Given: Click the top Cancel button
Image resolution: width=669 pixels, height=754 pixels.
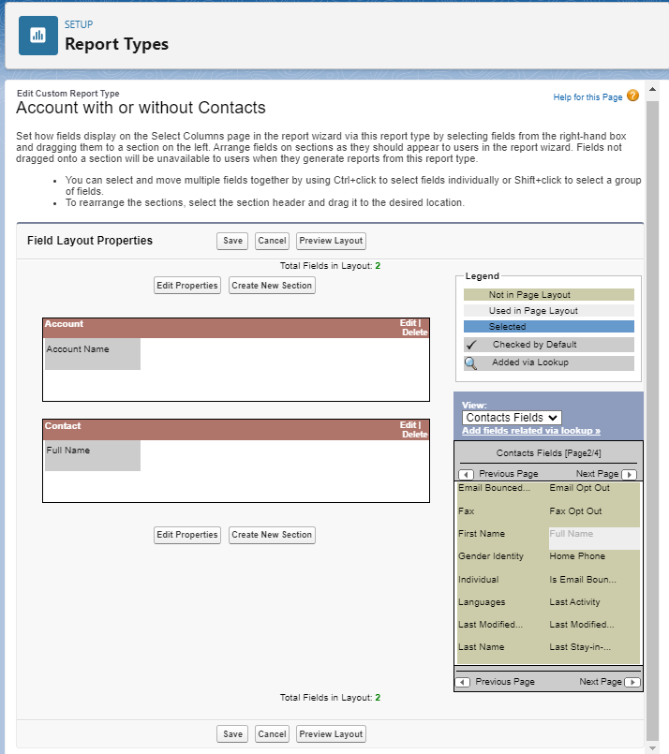Looking at the screenshot, I should pos(272,241).
